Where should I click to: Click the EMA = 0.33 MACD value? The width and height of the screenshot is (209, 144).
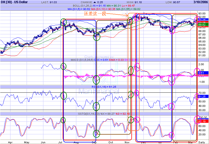[117, 60]
